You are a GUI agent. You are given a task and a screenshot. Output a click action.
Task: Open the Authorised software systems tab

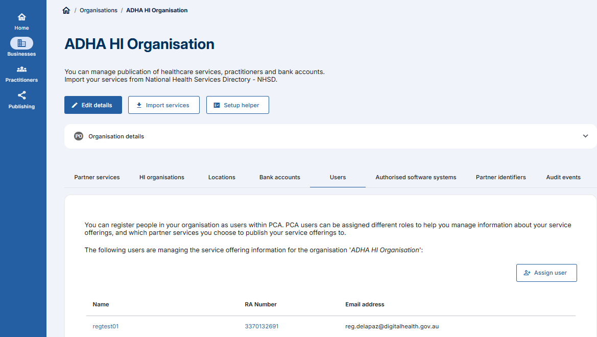pyautogui.click(x=416, y=178)
